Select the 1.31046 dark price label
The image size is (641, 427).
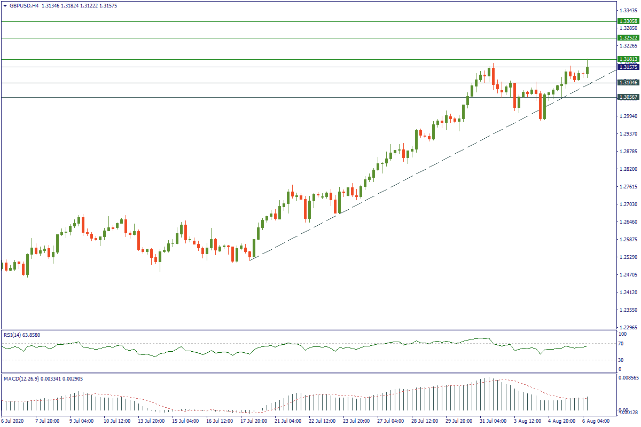point(628,83)
